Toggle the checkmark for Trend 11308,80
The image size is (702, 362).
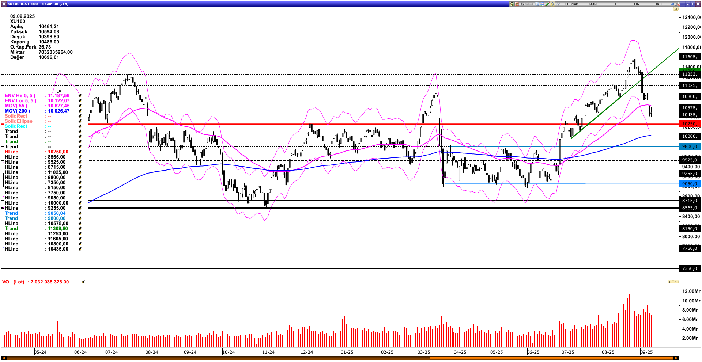click(80, 229)
